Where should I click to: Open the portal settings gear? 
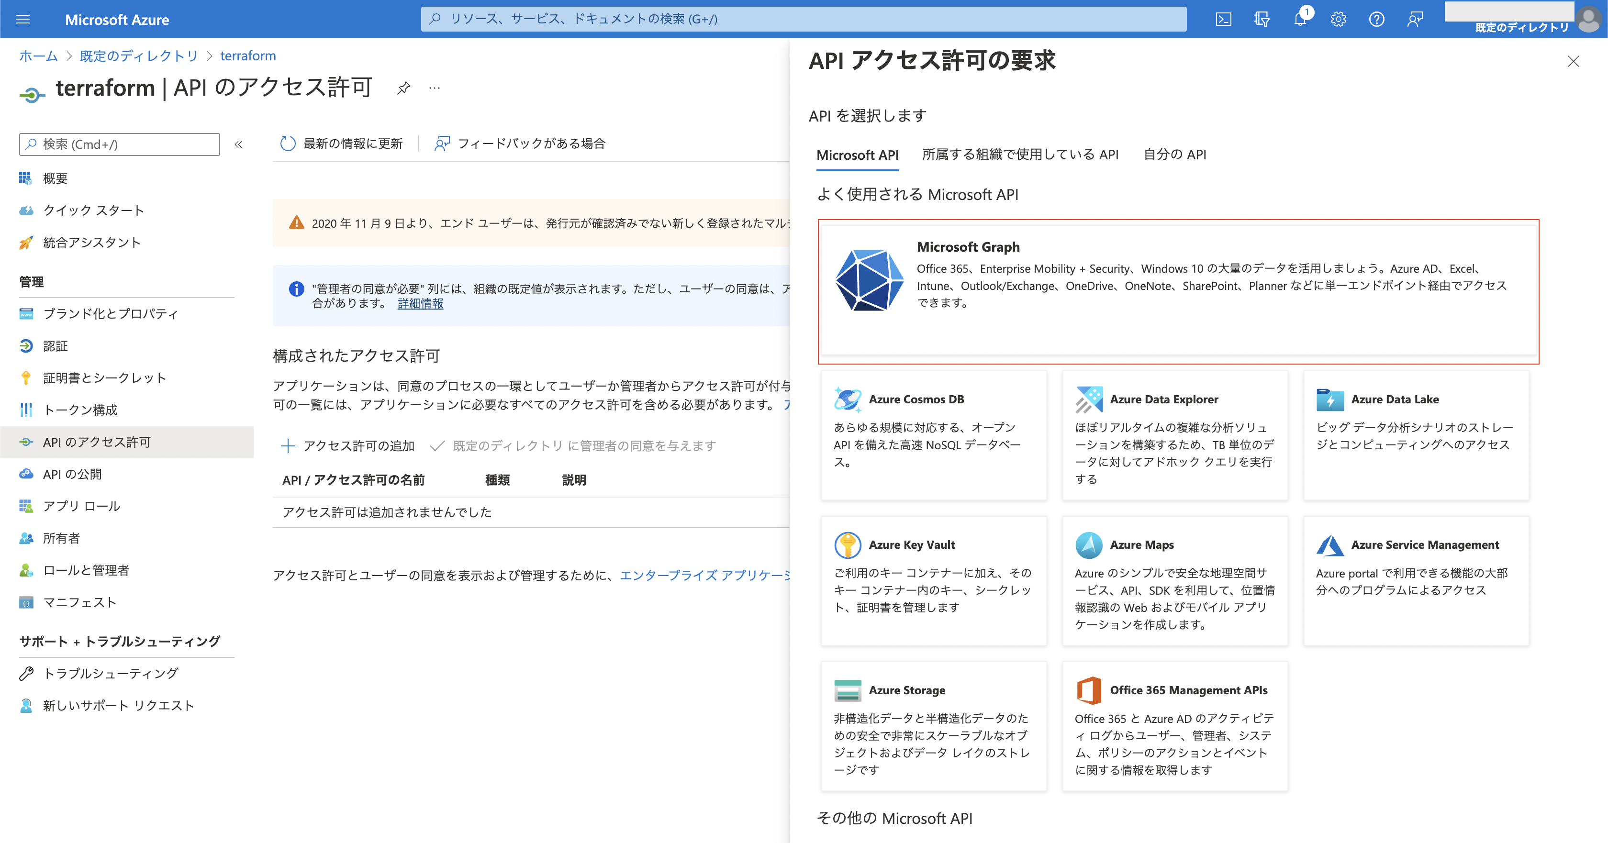[1338, 19]
